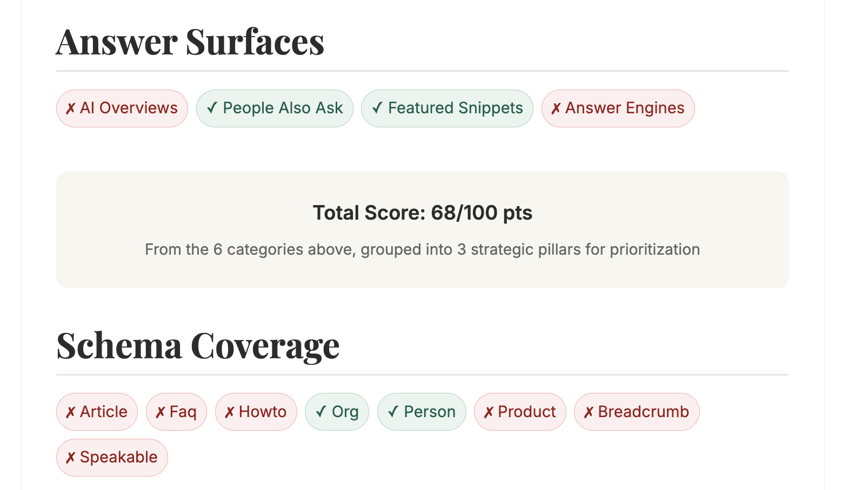Click the X icon beside Answer Engines
The width and height of the screenshot is (842, 490).
[556, 109]
